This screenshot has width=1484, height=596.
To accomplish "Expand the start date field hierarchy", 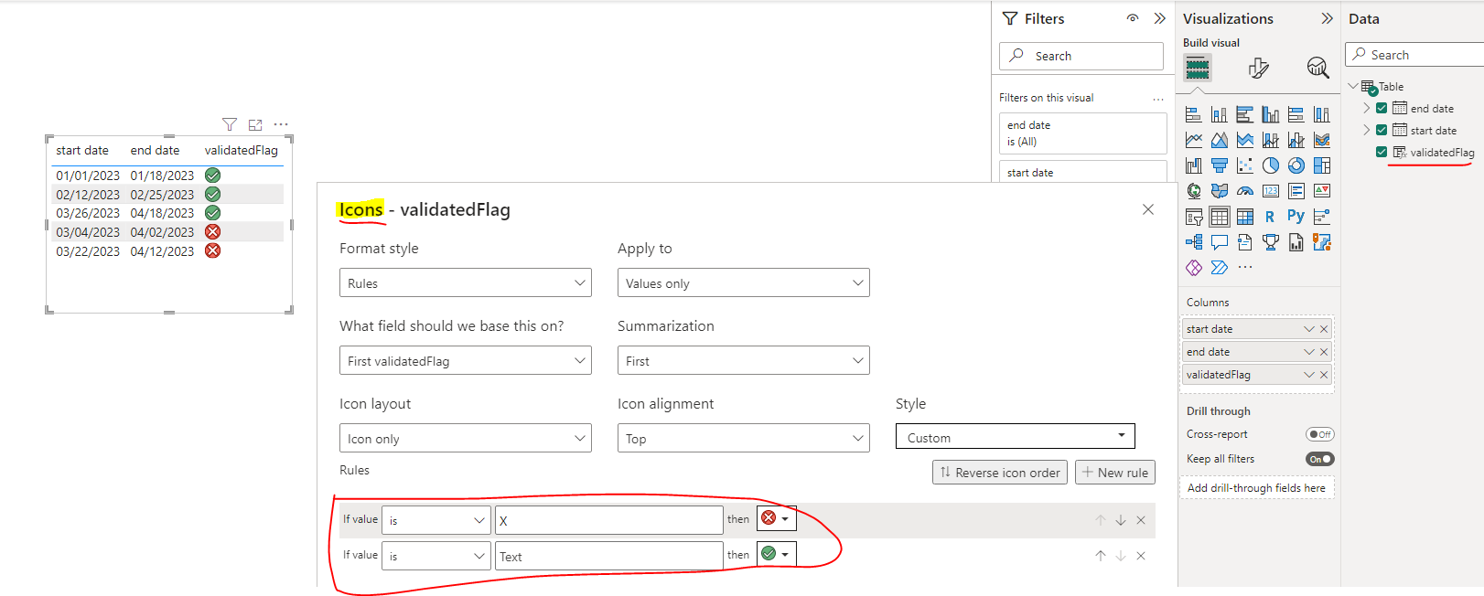I will [1367, 130].
